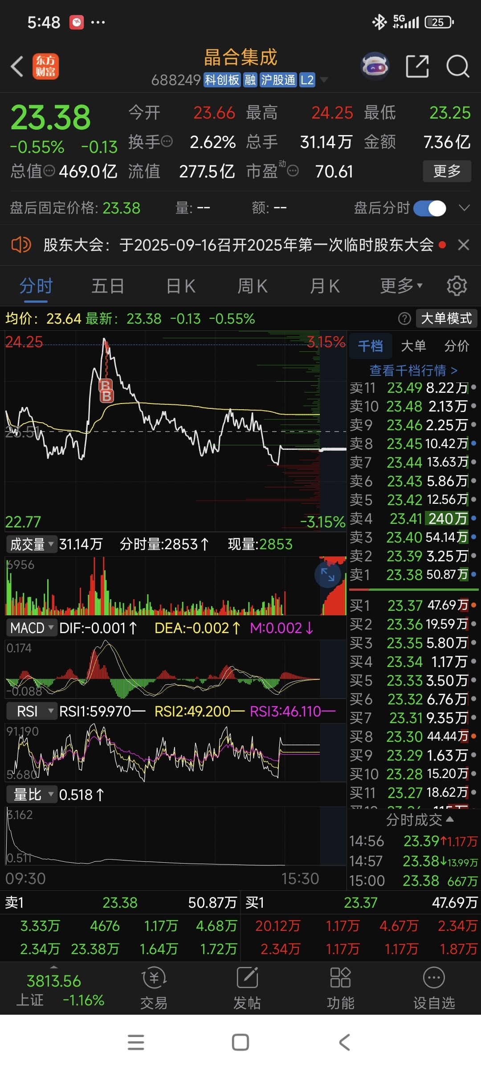Expand the 盘后 section chevron
481x1070 pixels.
coord(464,208)
